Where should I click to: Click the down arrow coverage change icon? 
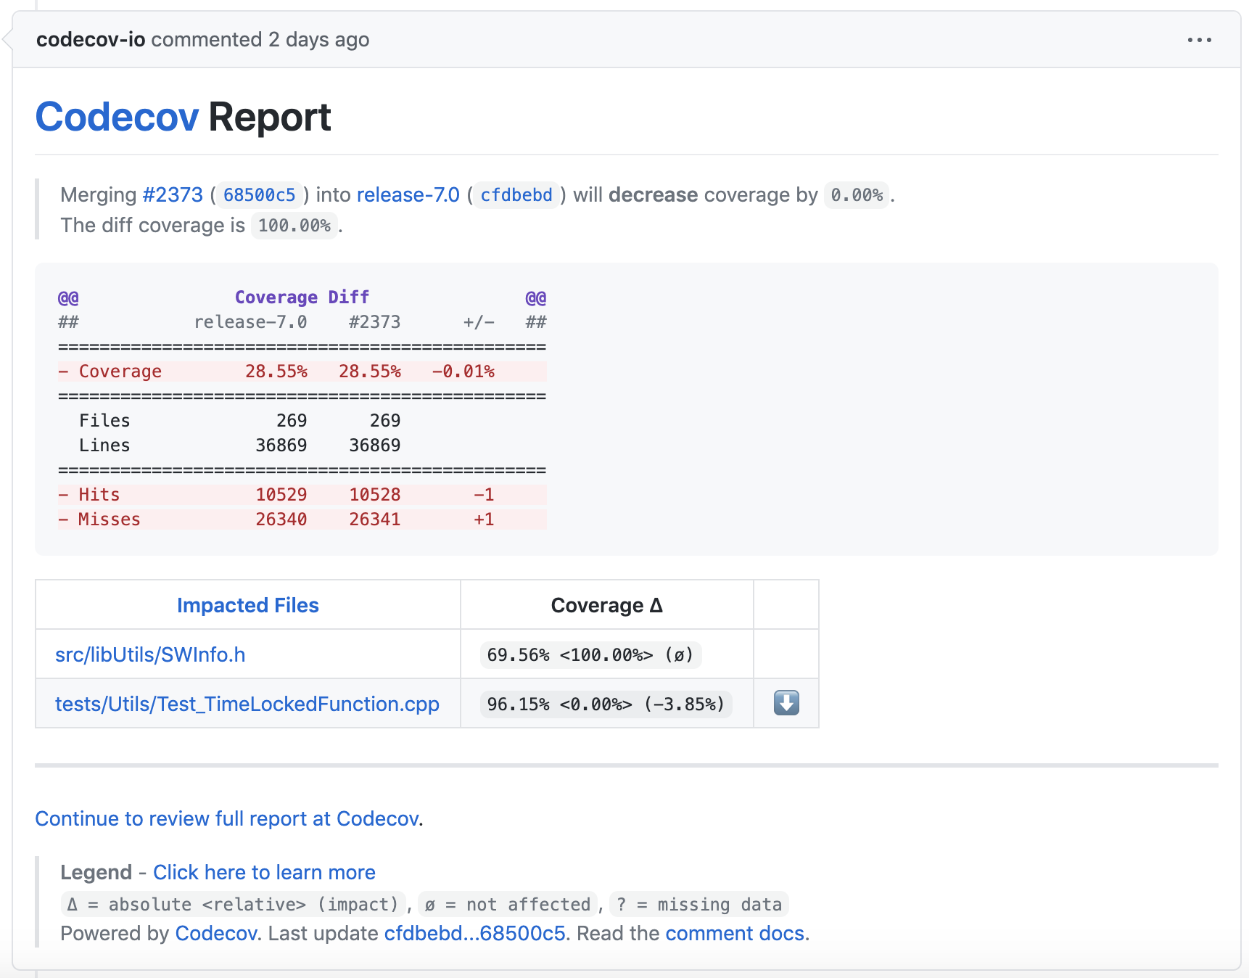pos(786,703)
